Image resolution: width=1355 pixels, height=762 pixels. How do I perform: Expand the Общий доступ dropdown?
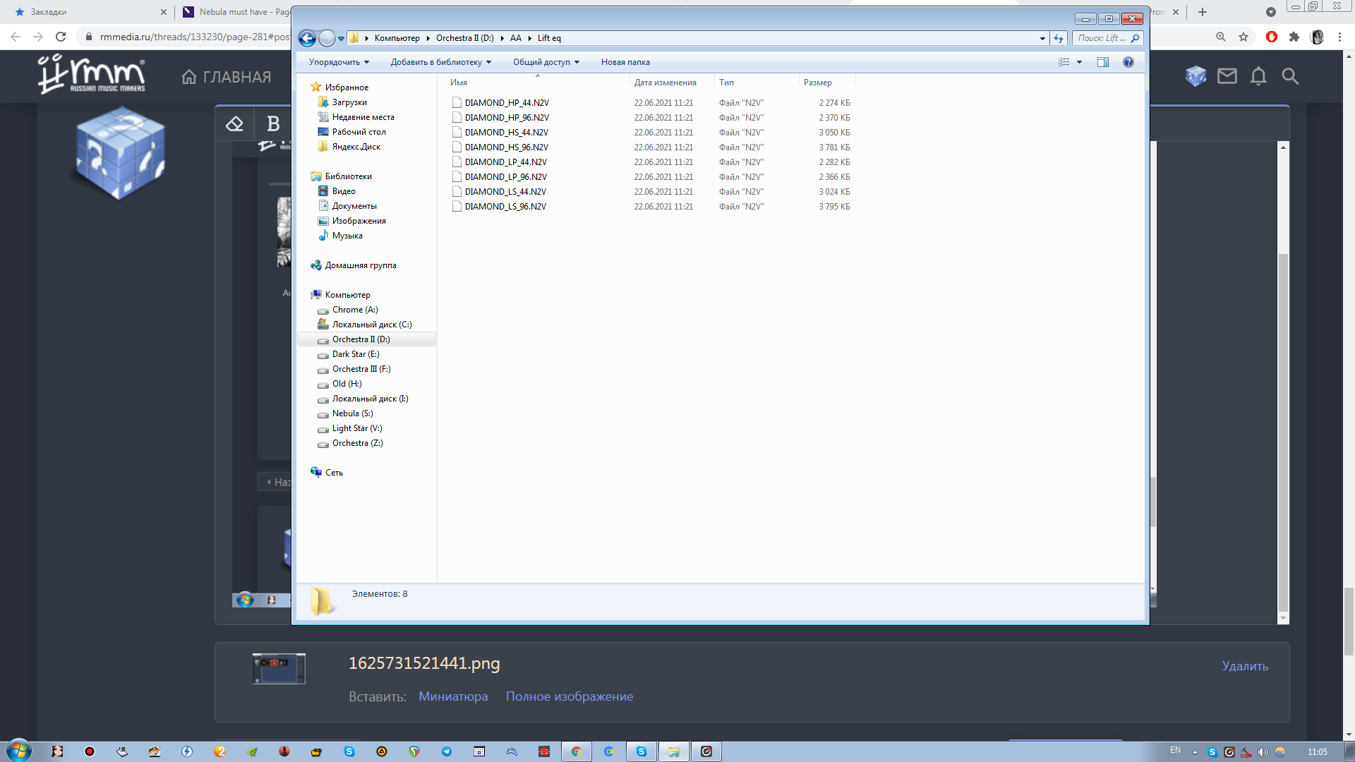(x=546, y=62)
